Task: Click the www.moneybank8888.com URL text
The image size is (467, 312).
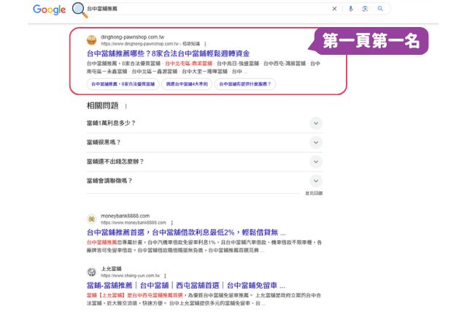Action: click(x=133, y=223)
